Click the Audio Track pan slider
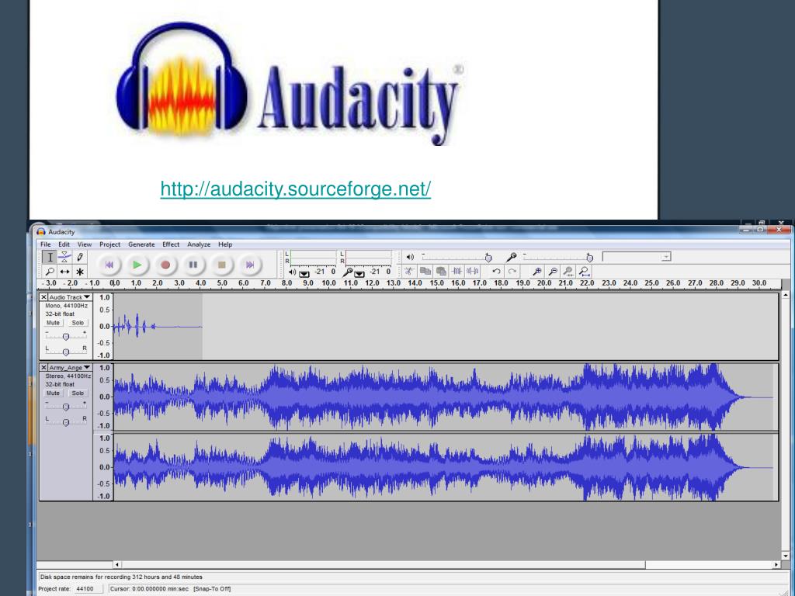Screen dimensions: 795x596 click(x=65, y=352)
